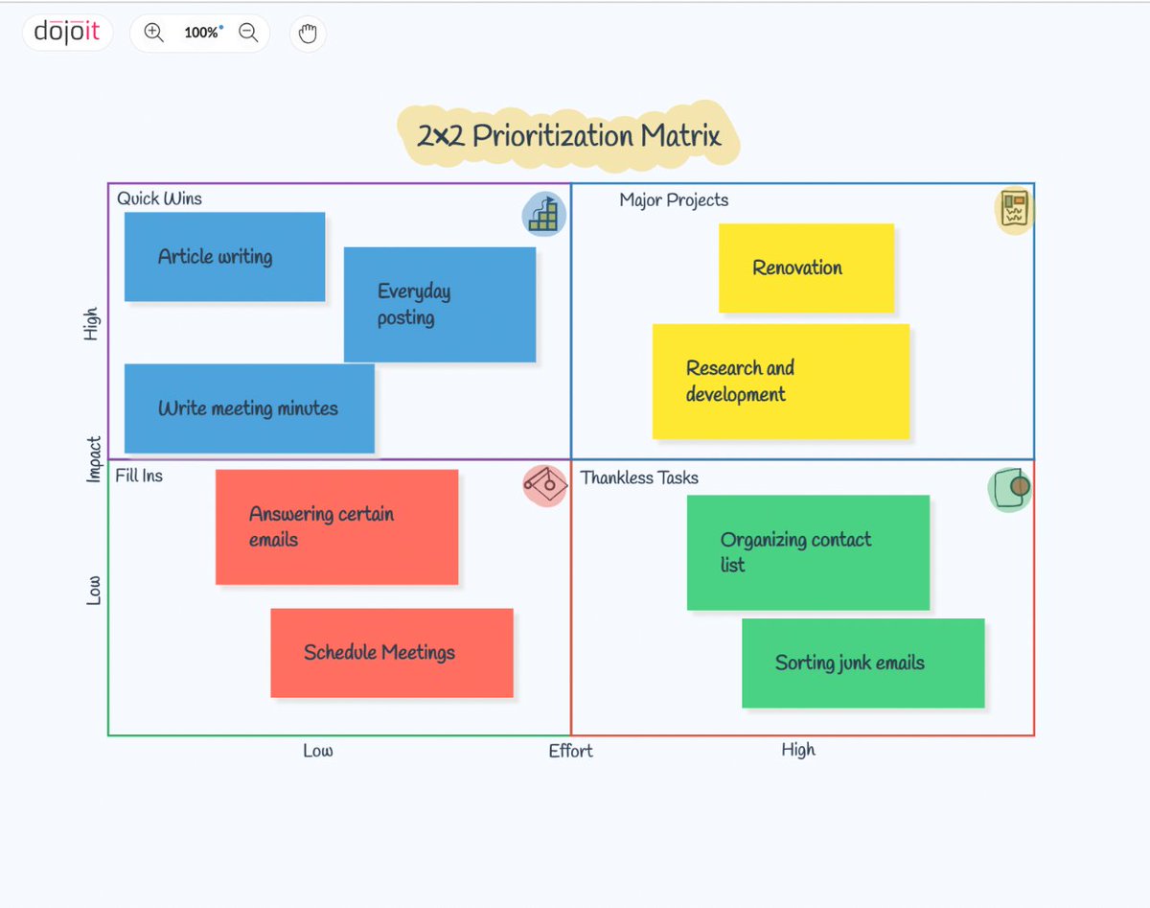The width and height of the screenshot is (1150, 908).
Task: Click the High label on effort axis
Action: coord(798,750)
